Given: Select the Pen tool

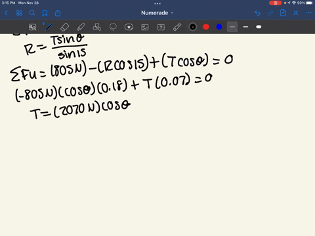Looking at the screenshot, I should pos(49,27).
